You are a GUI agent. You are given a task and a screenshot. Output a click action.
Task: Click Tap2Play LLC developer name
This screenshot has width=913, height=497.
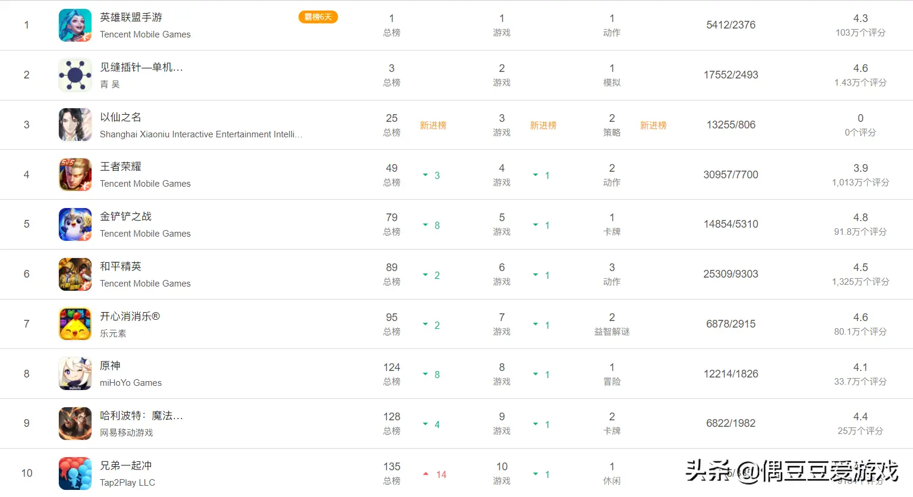click(x=127, y=483)
